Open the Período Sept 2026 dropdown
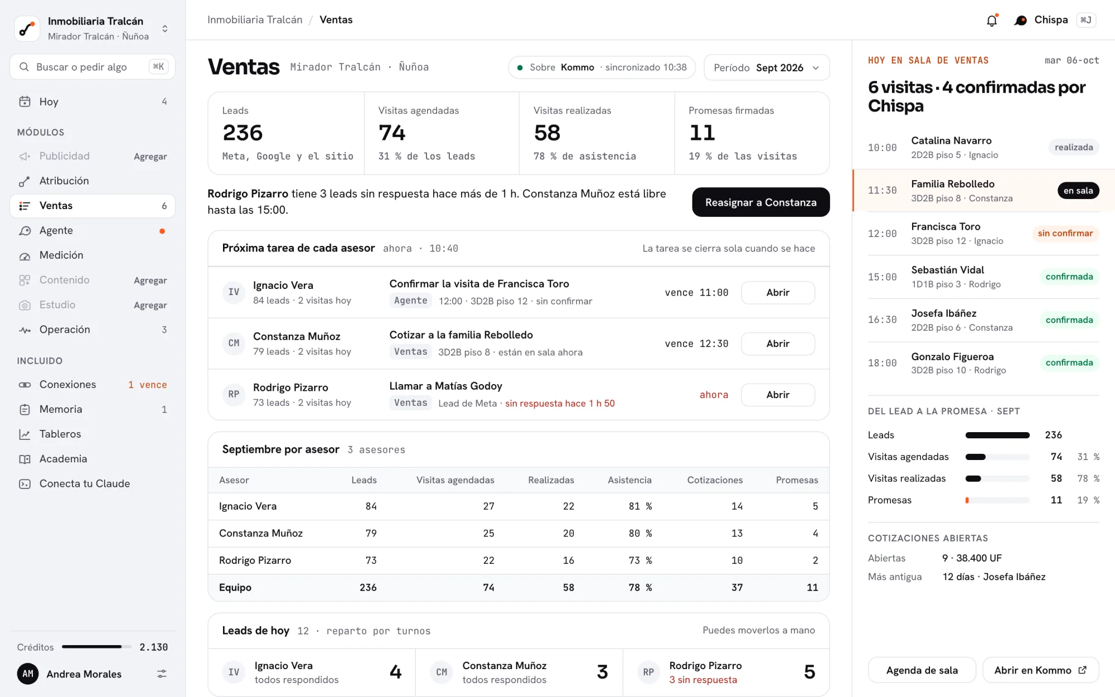Viewport: 1115px width, 697px height. pyautogui.click(x=767, y=67)
